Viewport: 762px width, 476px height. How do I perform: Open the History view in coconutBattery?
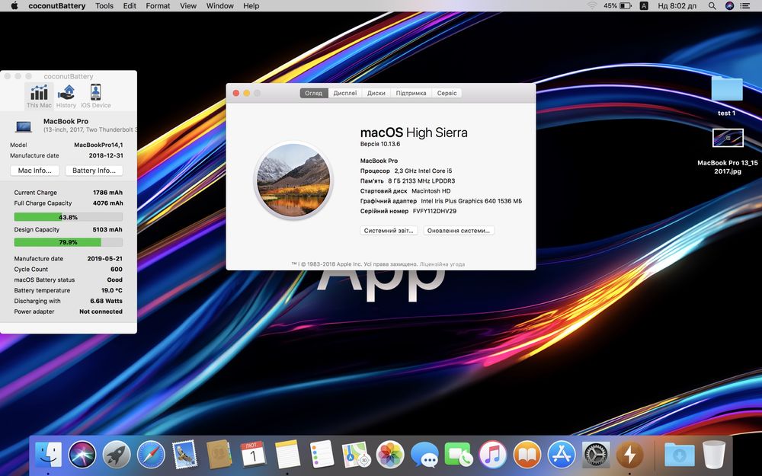(x=66, y=96)
